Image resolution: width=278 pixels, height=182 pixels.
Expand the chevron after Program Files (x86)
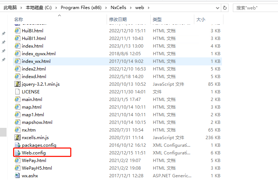coord(107,8)
